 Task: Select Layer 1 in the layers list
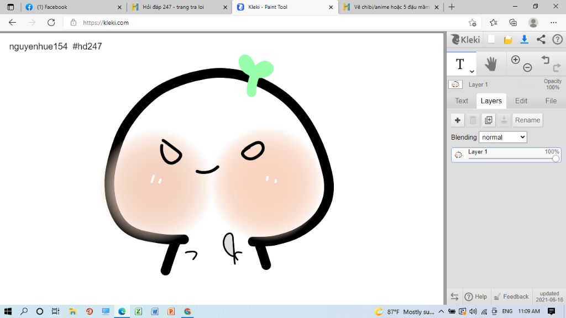click(x=506, y=155)
